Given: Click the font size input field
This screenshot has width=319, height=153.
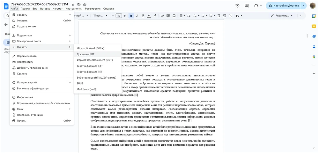Looking at the screenshot, I should [x=118, y=16].
